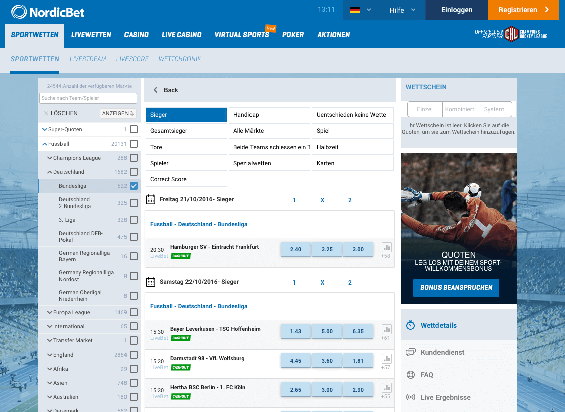Click the Wettdetails stopwatch icon
The image size is (565, 412).
point(410,325)
